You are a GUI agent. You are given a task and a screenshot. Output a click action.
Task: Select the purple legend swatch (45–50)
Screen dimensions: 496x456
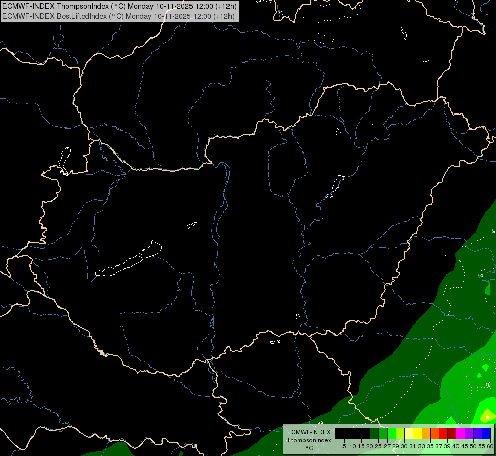pos(469,433)
